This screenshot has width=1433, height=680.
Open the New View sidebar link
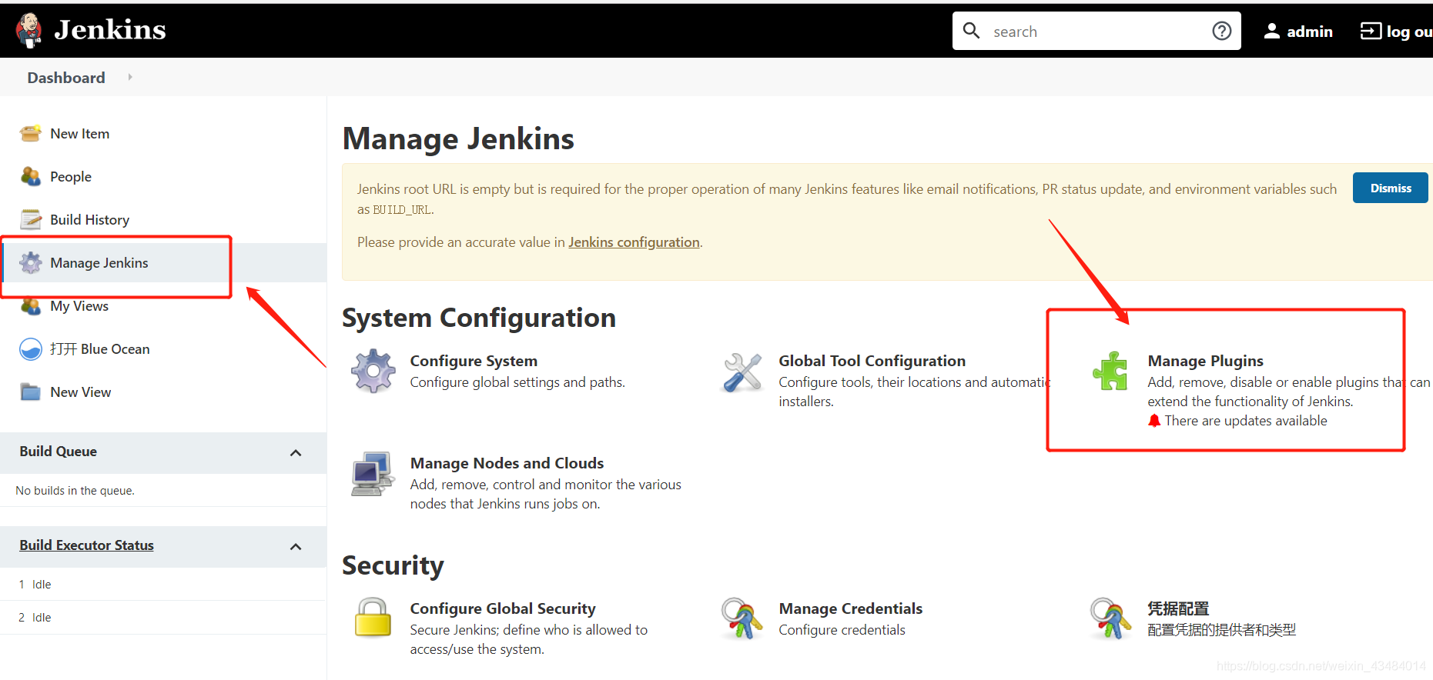pyautogui.click(x=81, y=392)
